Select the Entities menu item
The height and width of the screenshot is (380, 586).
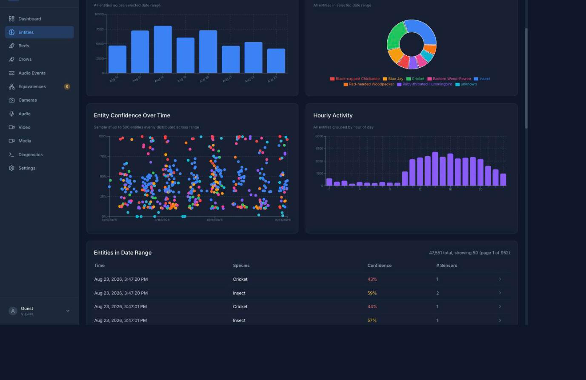pyautogui.click(x=39, y=32)
